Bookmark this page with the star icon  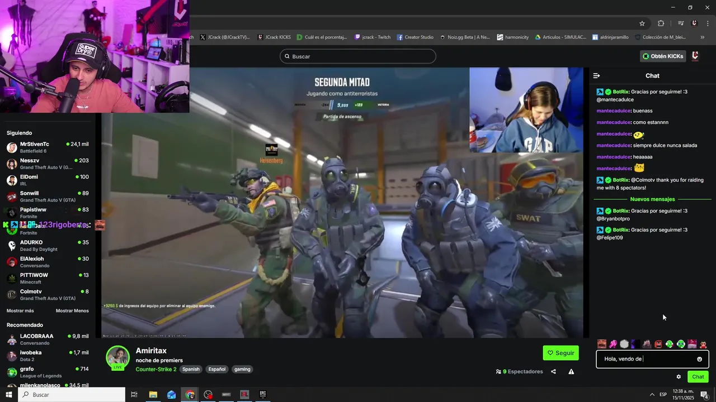click(x=642, y=23)
